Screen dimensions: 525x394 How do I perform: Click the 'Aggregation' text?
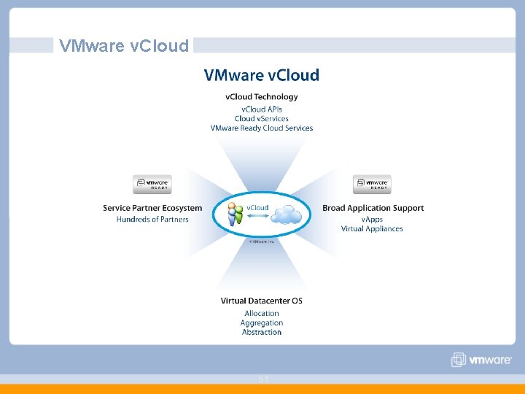pyautogui.click(x=262, y=323)
